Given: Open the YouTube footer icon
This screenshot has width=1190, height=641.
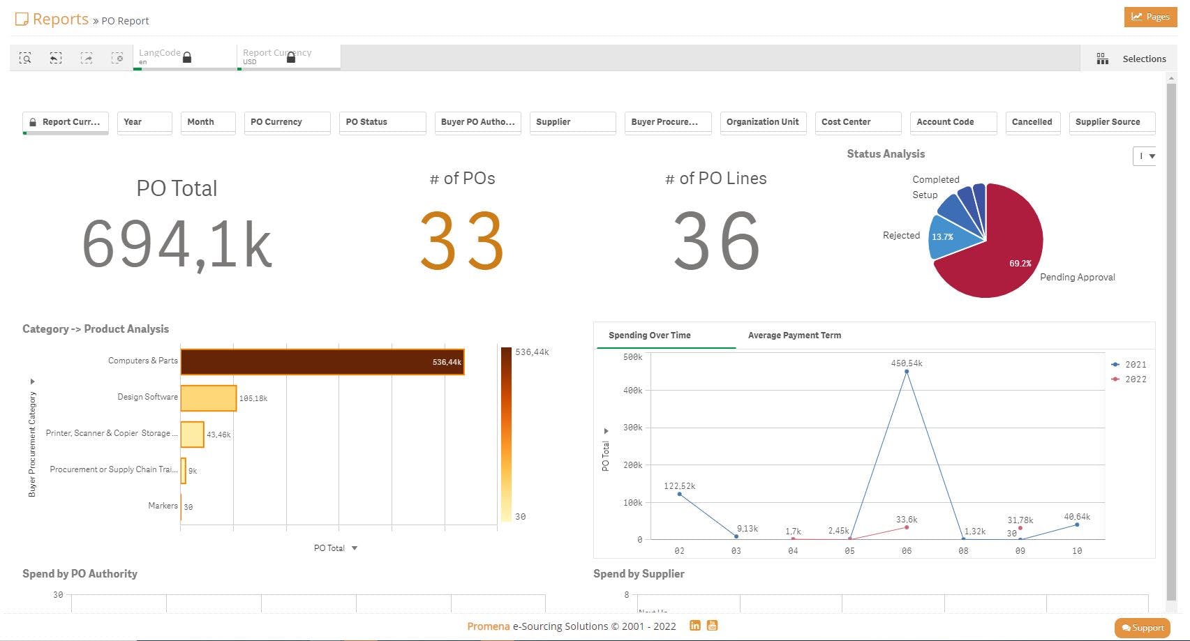Looking at the screenshot, I should pyautogui.click(x=712, y=625).
